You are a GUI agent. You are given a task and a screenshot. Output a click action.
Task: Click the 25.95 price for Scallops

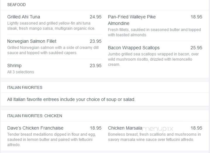tap(196, 48)
